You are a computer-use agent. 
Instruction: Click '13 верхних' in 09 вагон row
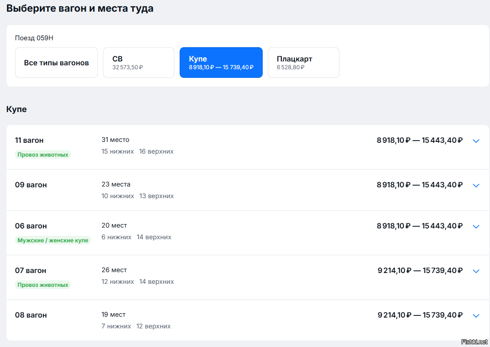point(157,196)
